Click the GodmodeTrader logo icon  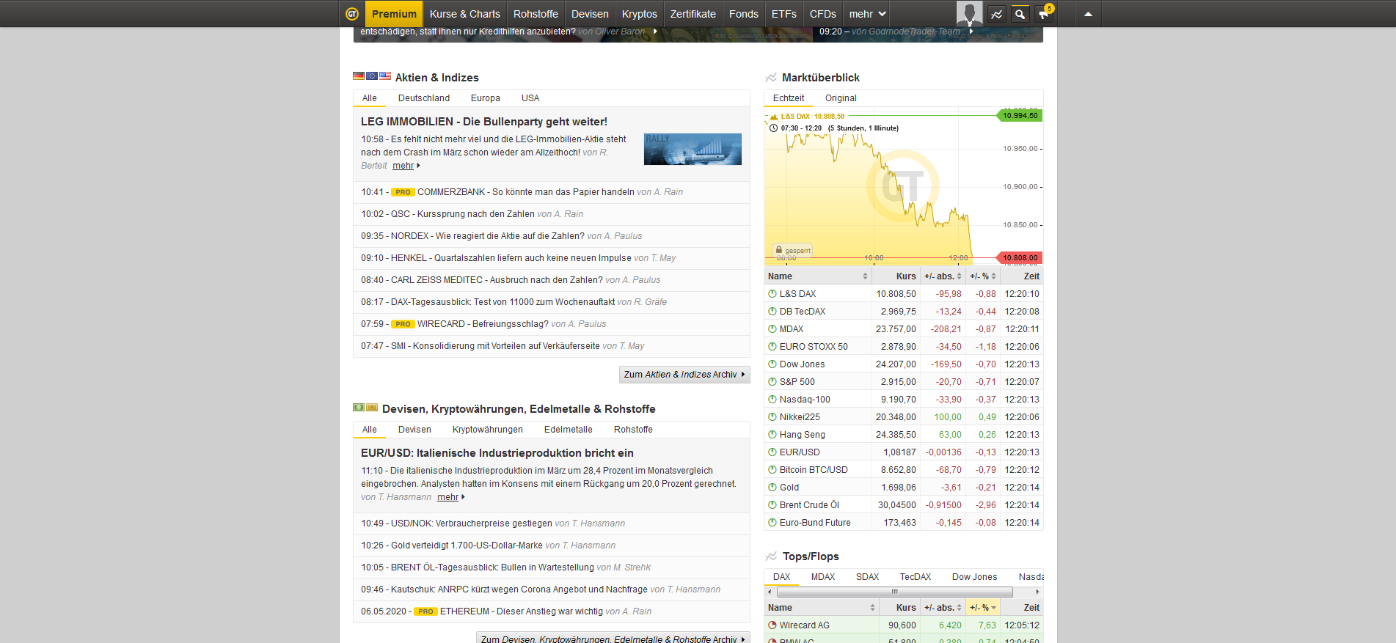point(352,14)
